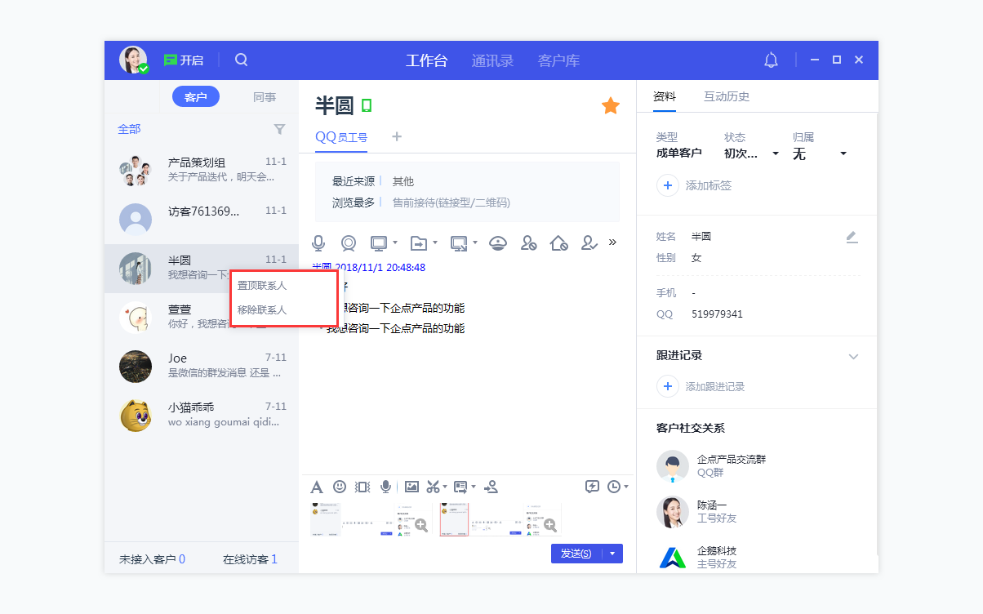Select the QQ员工号 account tab

[x=341, y=137]
